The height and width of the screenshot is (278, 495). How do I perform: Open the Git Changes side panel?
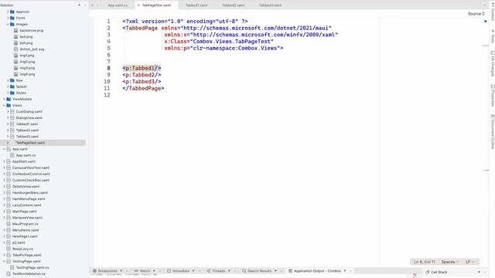pos(493,63)
